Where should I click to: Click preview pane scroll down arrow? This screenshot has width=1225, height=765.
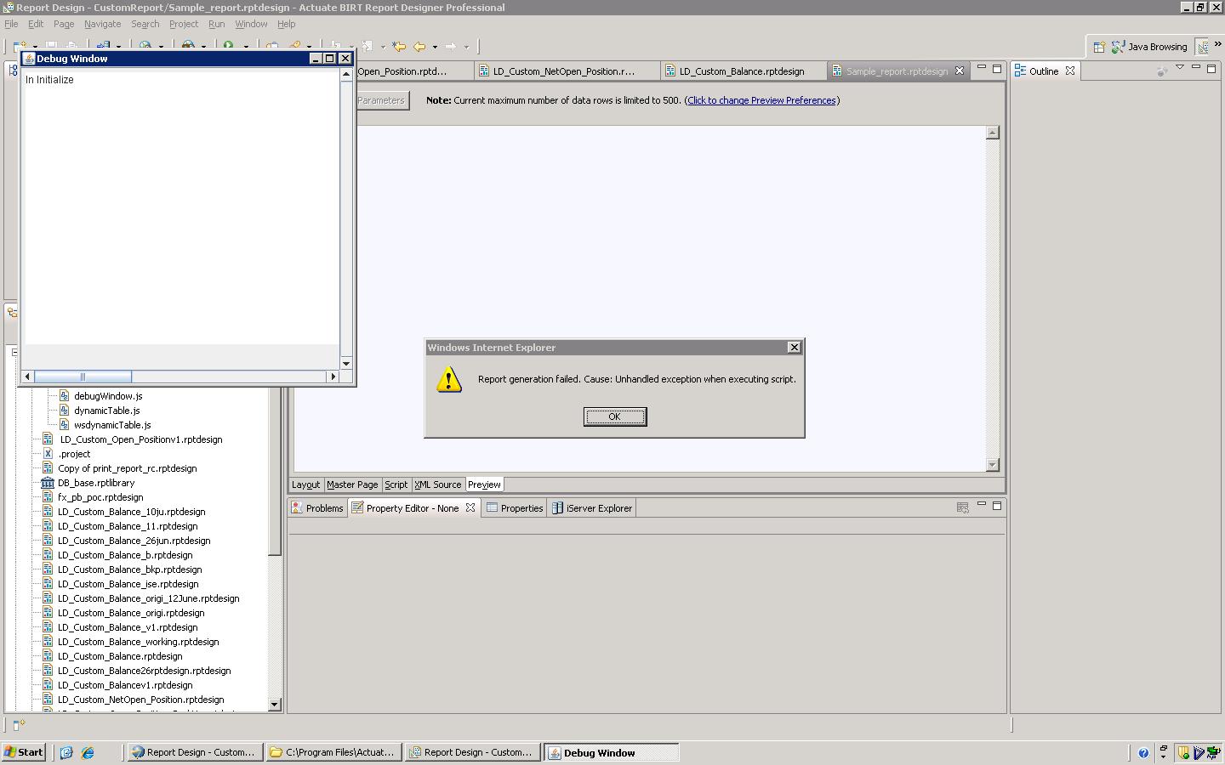pos(992,465)
